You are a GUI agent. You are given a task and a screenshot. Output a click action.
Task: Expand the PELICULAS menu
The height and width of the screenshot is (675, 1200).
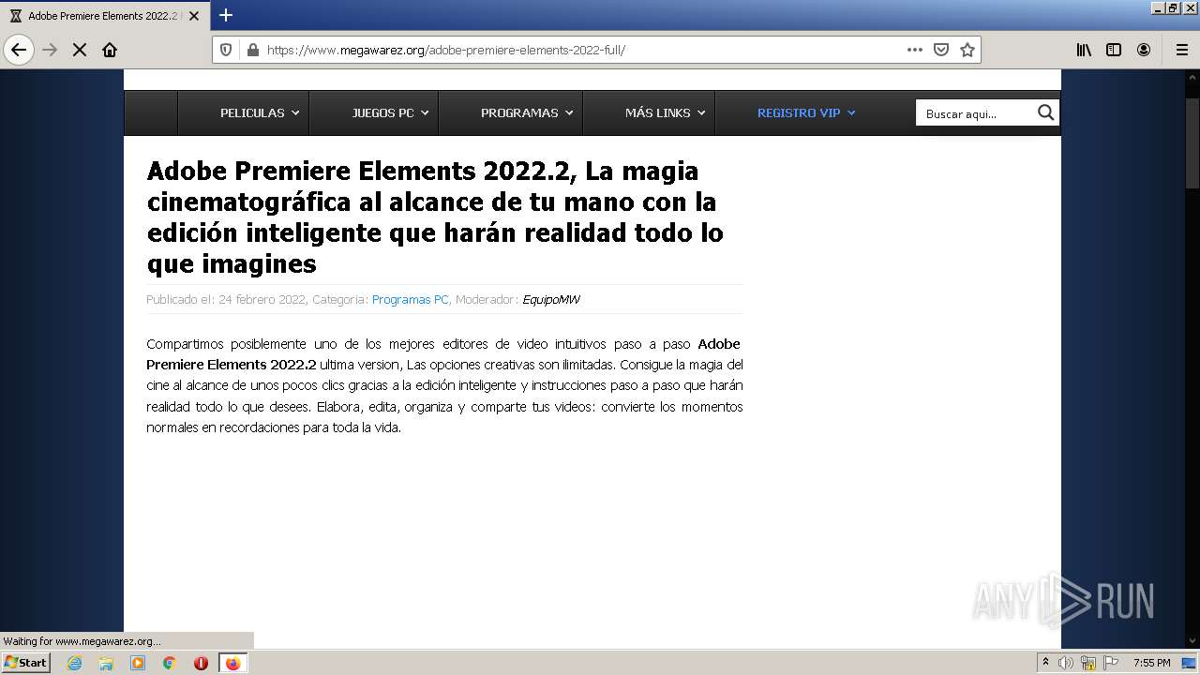coord(260,112)
